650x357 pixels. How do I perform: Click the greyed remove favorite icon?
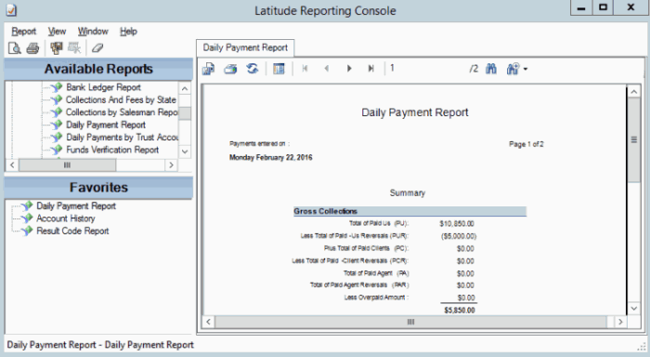coord(74,48)
